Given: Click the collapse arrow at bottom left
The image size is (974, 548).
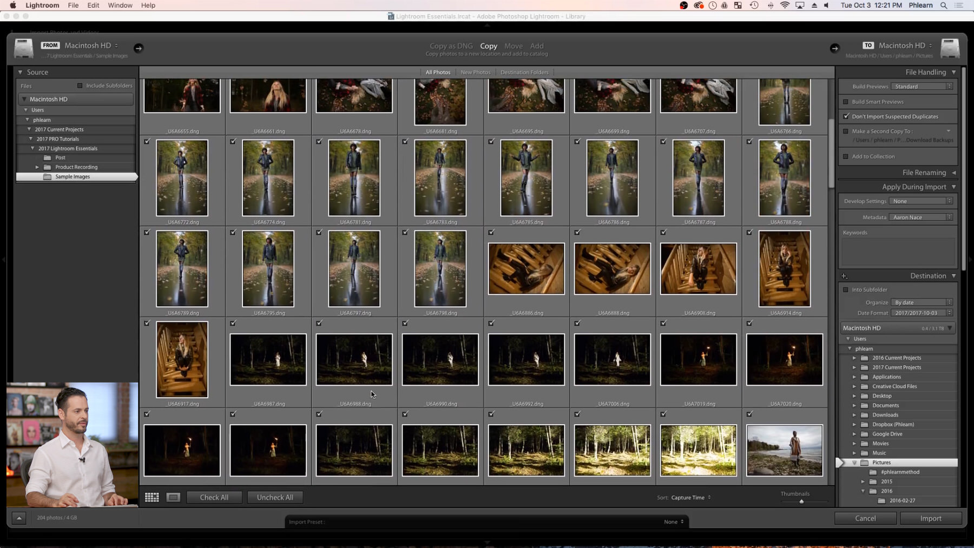Looking at the screenshot, I should (19, 518).
